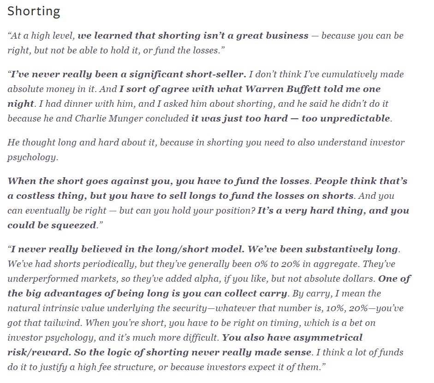The height and width of the screenshot is (383, 434).
Task: Click the "Shorting" section heading
Action: pos(34,12)
